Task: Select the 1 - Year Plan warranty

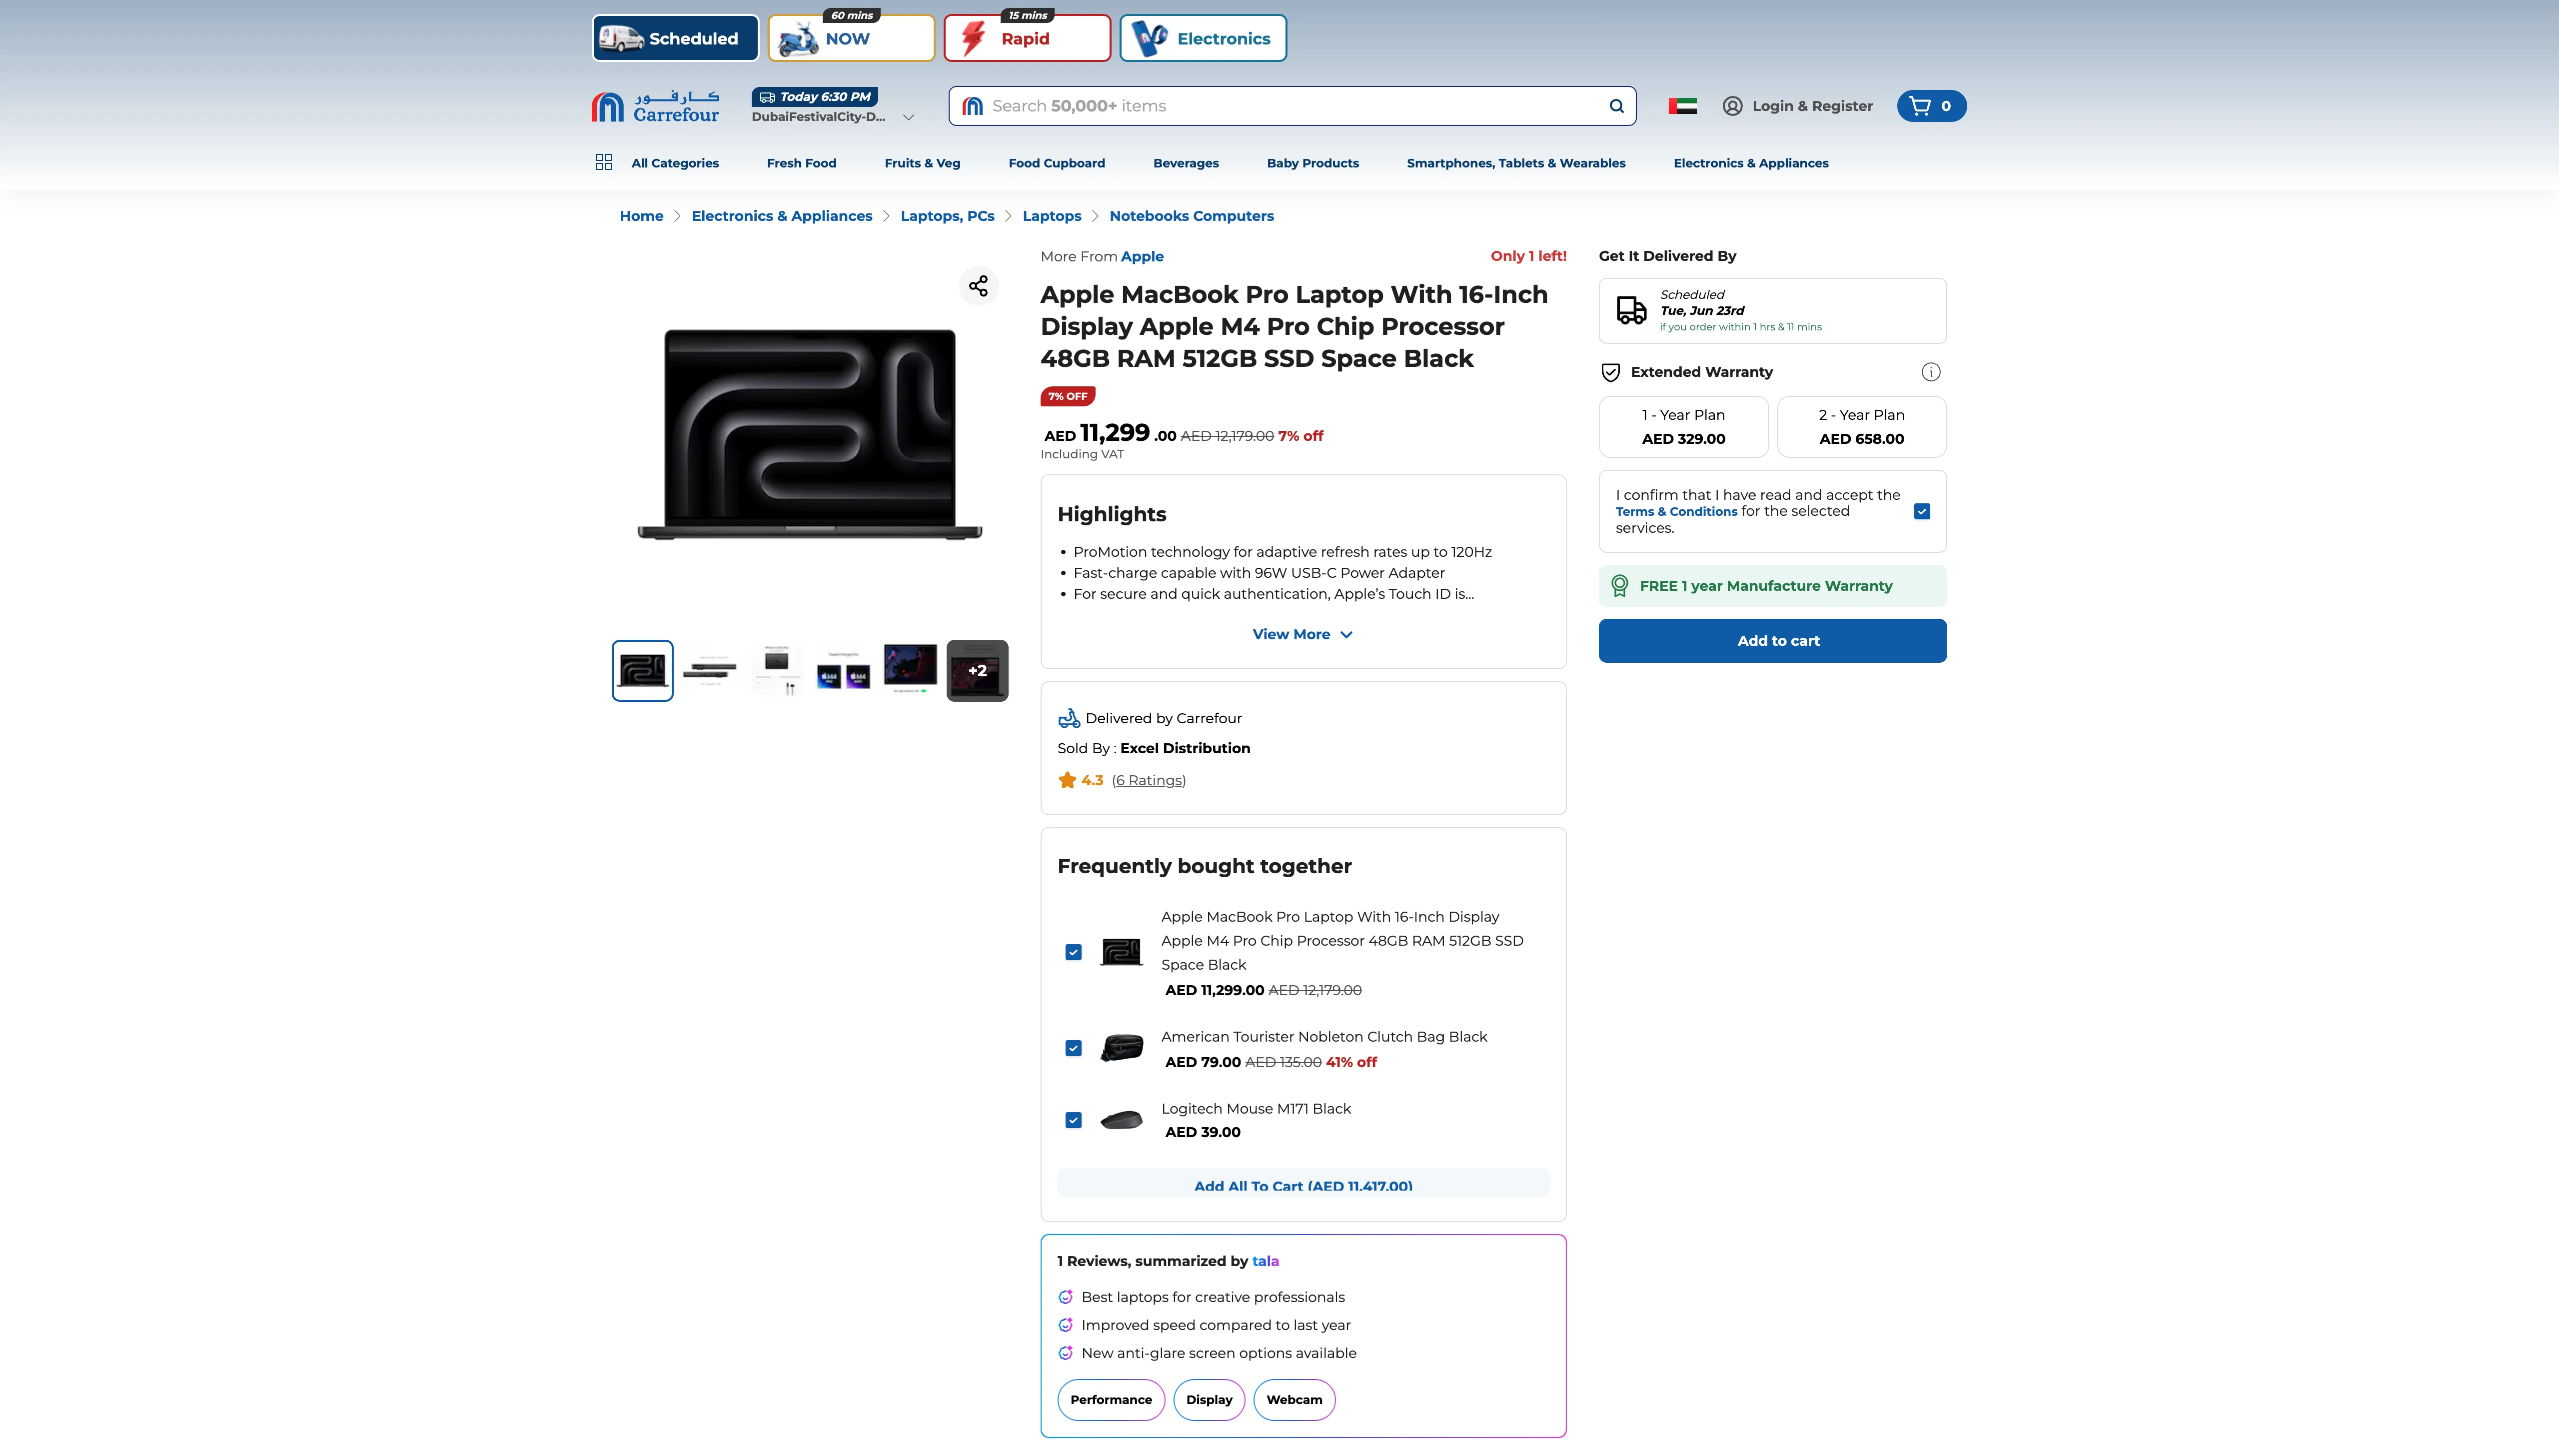Action: [x=1683, y=427]
